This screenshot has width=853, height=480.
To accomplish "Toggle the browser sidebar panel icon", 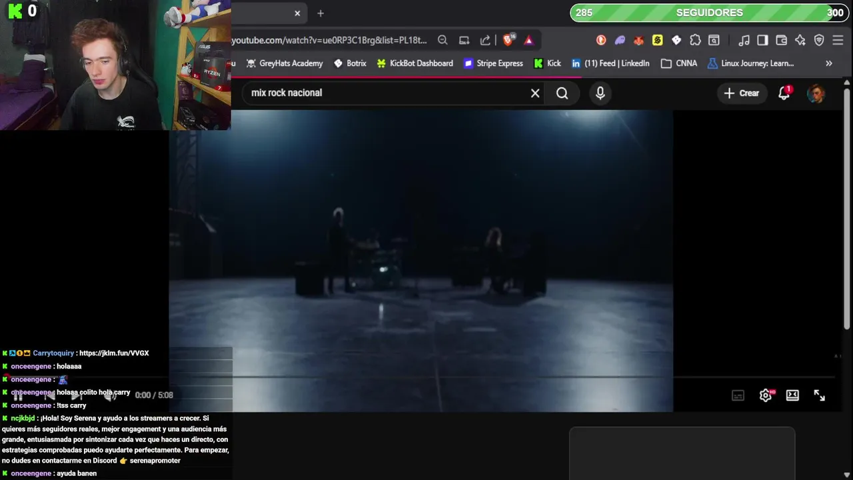I will (762, 40).
